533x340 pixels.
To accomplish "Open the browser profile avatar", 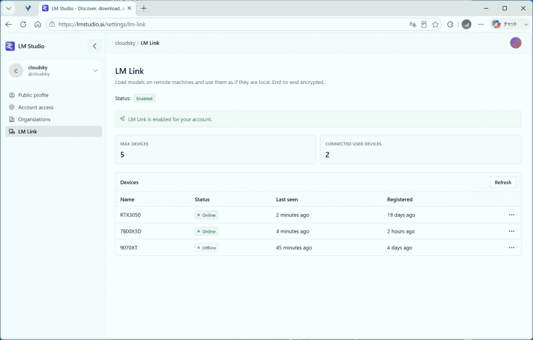I will (x=466, y=25).
